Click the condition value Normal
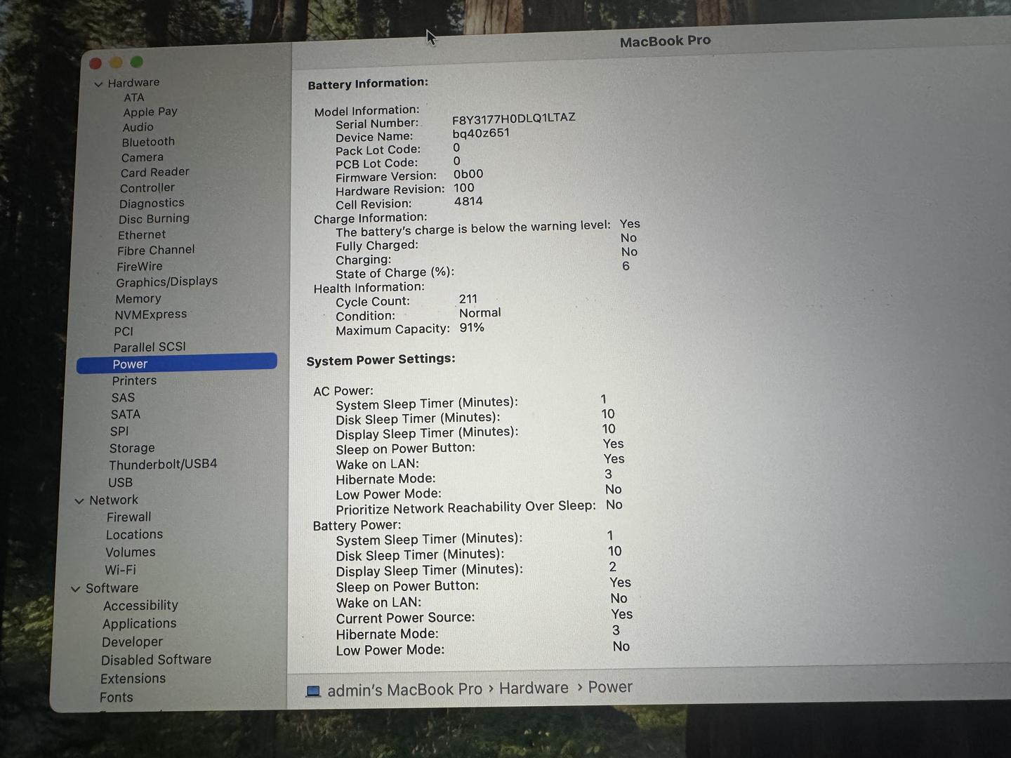 click(480, 313)
